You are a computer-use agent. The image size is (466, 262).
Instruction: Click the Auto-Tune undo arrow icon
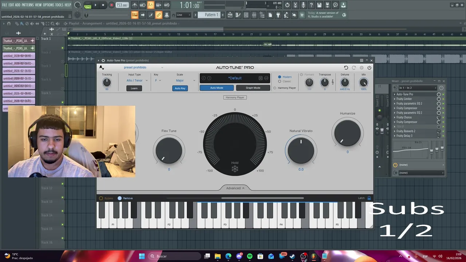346,68
